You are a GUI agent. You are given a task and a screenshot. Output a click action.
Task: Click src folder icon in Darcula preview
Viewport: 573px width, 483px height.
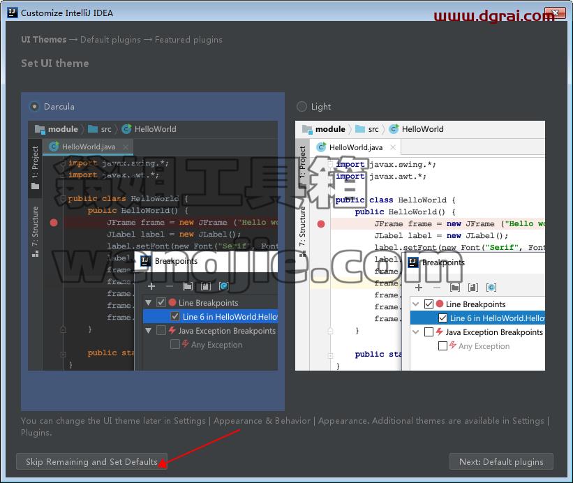point(93,129)
